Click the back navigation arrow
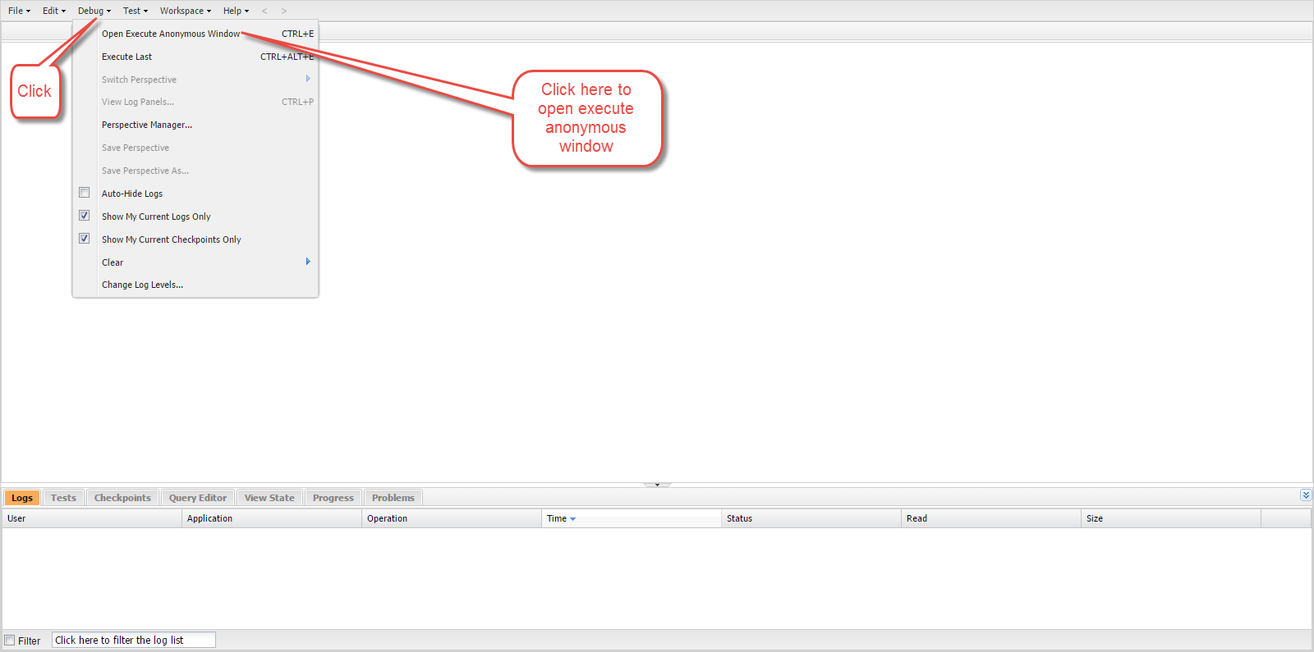Image resolution: width=1314 pixels, height=652 pixels. pyautogui.click(x=264, y=11)
